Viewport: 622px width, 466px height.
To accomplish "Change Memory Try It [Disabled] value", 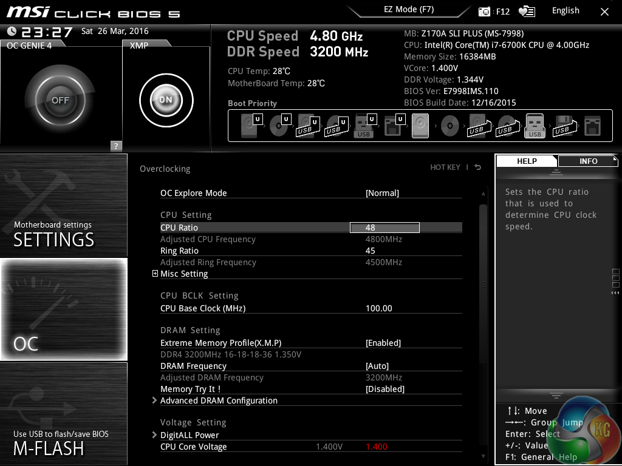I will pos(384,389).
